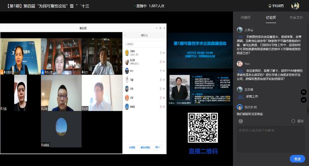Click the camera icon beside 王林波
Viewport: 309px width, 166px height.
coord(164,53)
